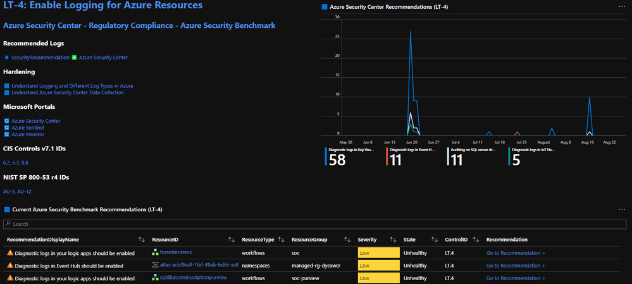632x284 pixels.
Task: Click portal icon next to Azure Sentinel
Action: point(6,128)
